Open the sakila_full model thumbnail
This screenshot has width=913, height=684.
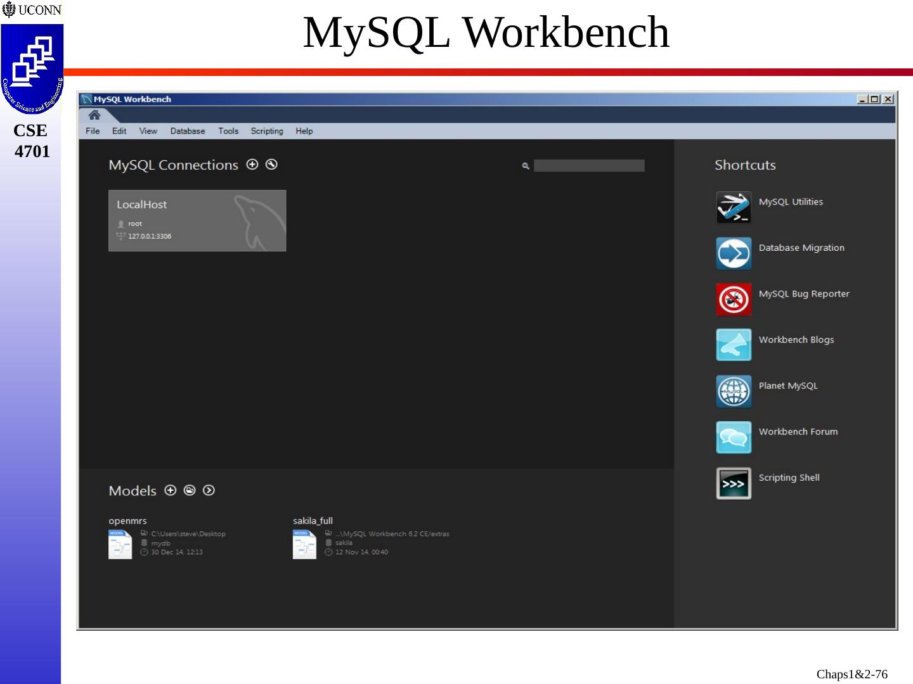point(304,545)
